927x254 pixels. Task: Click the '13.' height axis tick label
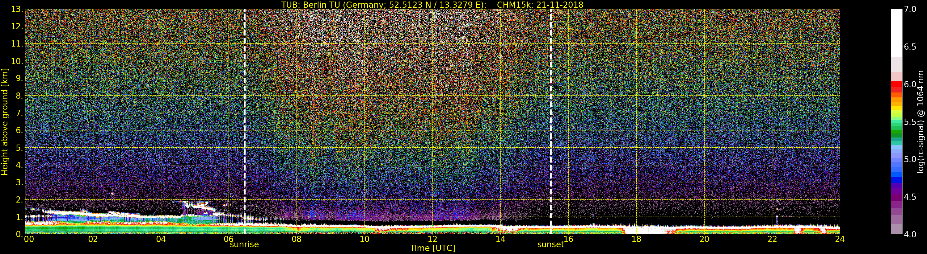click(17, 9)
